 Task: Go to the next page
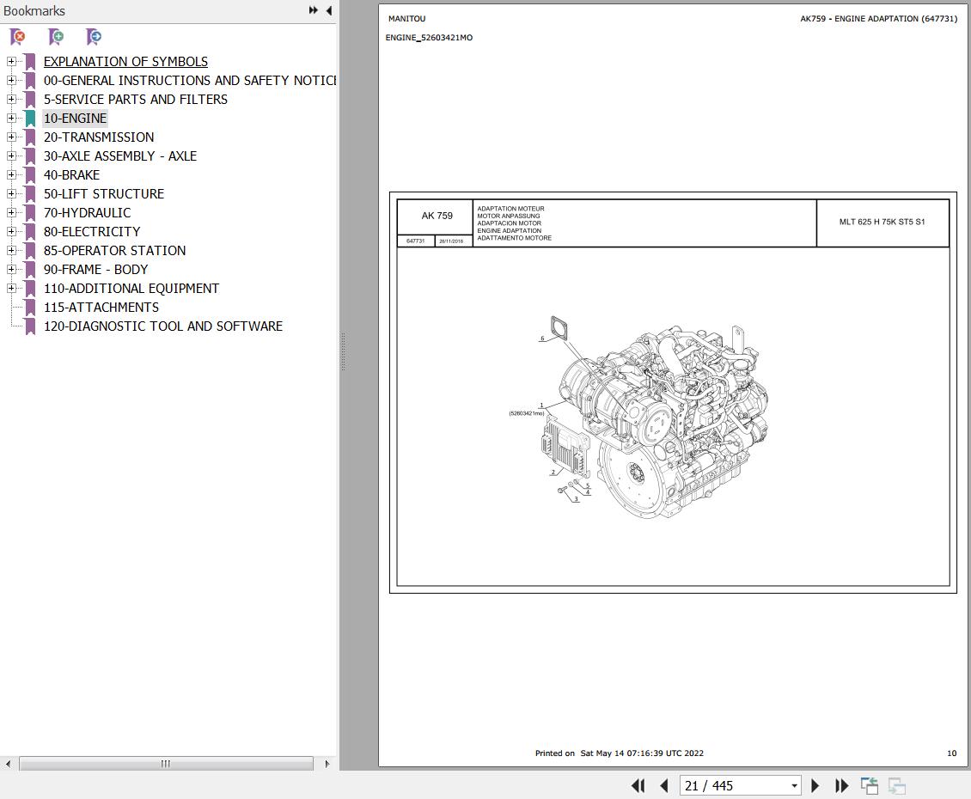(x=815, y=786)
